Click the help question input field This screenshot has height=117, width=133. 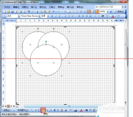tap(108, 7)
